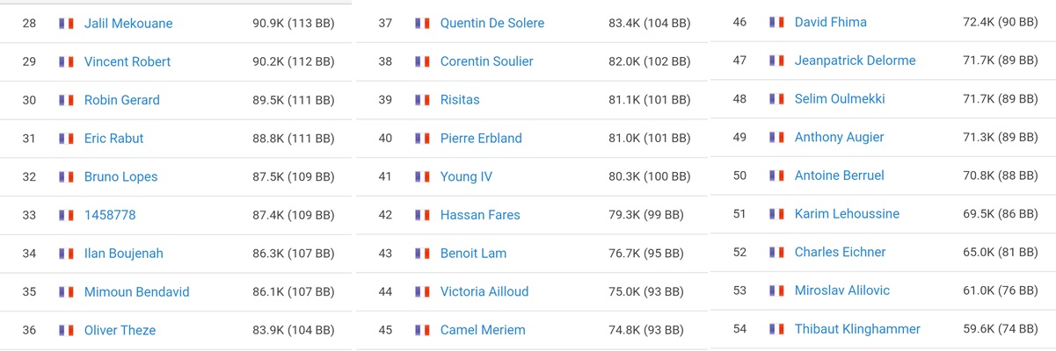The height and width of the screenshot is (351, 1056).
Task: Open Miroslav Alilovic's profile
Action: [x=842, y=290]
